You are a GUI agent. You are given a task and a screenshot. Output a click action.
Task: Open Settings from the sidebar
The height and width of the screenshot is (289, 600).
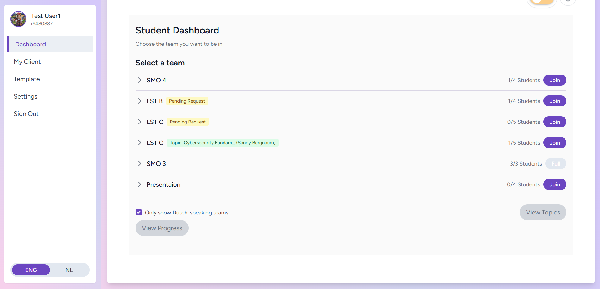click(x=25, y=96)
